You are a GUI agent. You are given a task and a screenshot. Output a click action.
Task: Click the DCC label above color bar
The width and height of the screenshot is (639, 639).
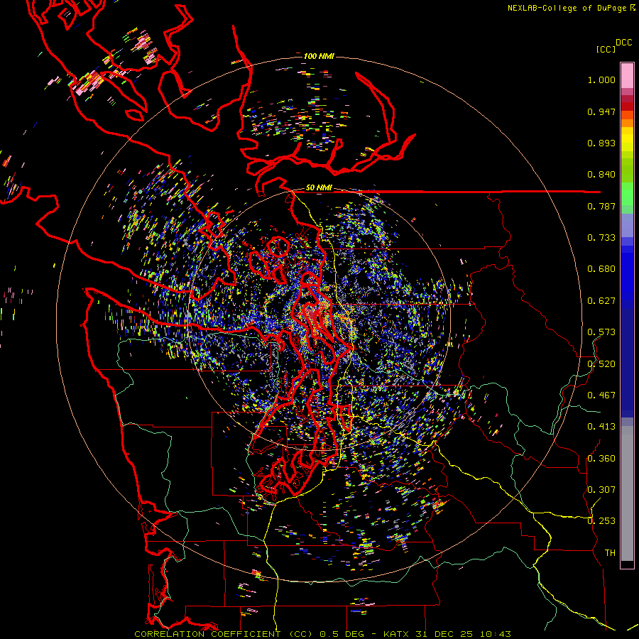click(624, 43)
